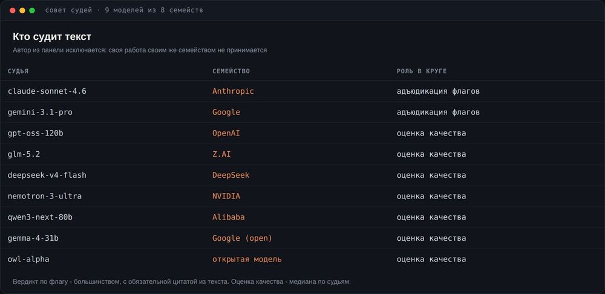605x294 pixels.
Task: Select the gpt-oss-120b judge cell
Action: click(x=36, y=133)
